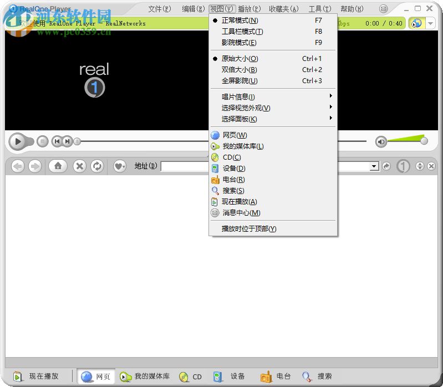The width and height of the screenshot is (443, 387).
Task: Click the Real 1 logo in the browser toolbar
Action: [403, 166]
